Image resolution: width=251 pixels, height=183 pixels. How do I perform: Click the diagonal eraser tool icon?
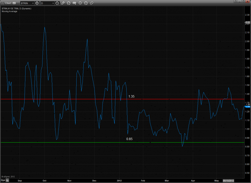pyautogui.click(x=92, y=3)
